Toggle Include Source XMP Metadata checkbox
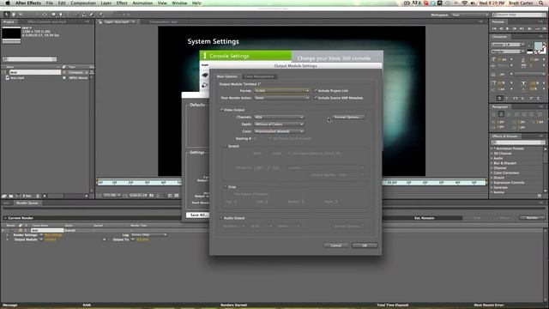Screen dimensions: 549x309 316,98
